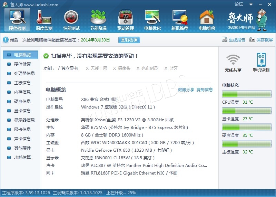The height and width of the screenshot is (197, 276).
Task: Click the processor value Xeon E3-1230 V2
Action: pyautogui.click(x=127, y=120)
